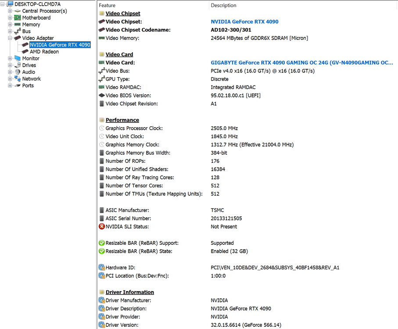Select the 16384 unified shaders value

pyautogui.click(x=218, y=169)
